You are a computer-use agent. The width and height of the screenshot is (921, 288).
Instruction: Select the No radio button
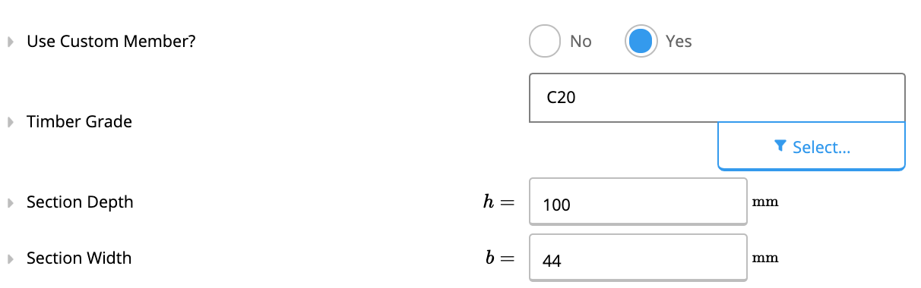pos(544,42)
